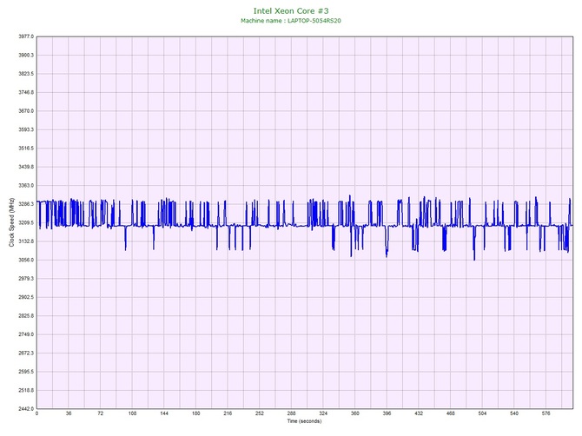Screen dimensions: 582x436
Task: Click the 504 second time axis mark
Action: click(x=483, y=414)
